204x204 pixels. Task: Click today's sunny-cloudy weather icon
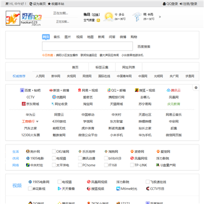[x=108, y=17]
